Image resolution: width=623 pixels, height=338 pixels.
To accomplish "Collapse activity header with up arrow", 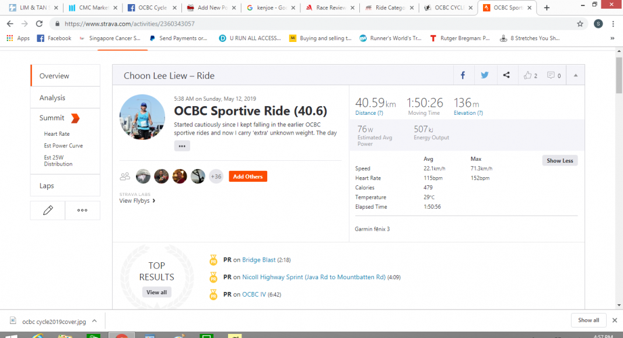I will point(575,75).
